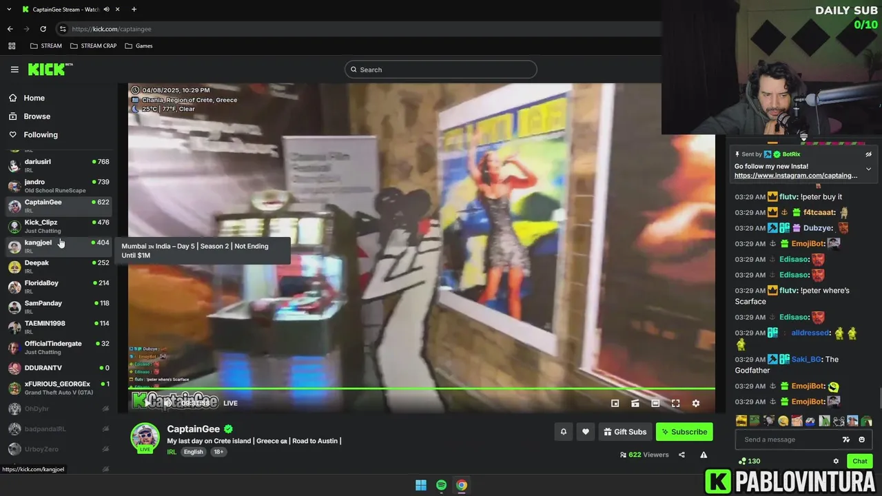
Task: Open TAEMIN1998 channel in sidebar
Action: (x=59, y=327)
